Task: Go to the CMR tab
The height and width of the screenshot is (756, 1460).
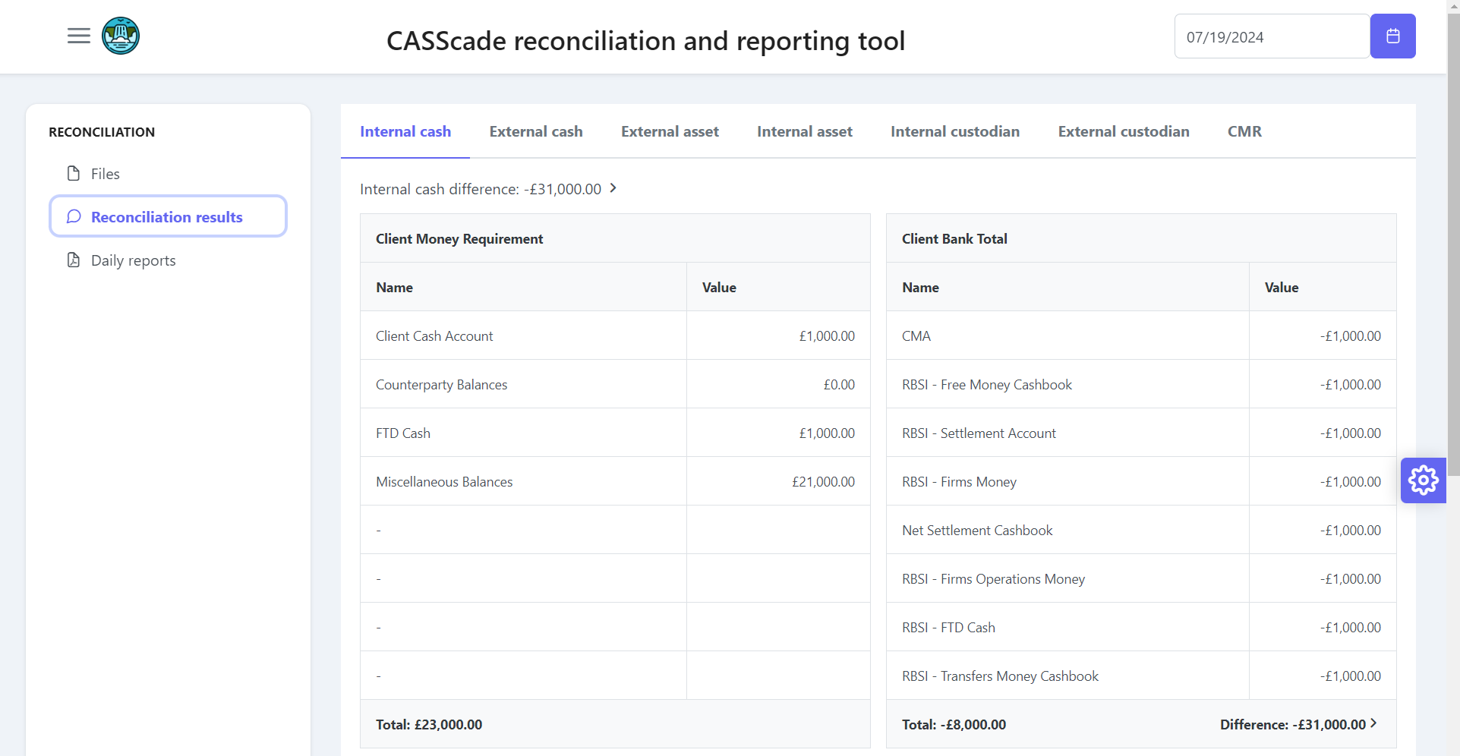Action: (1244, 131)
